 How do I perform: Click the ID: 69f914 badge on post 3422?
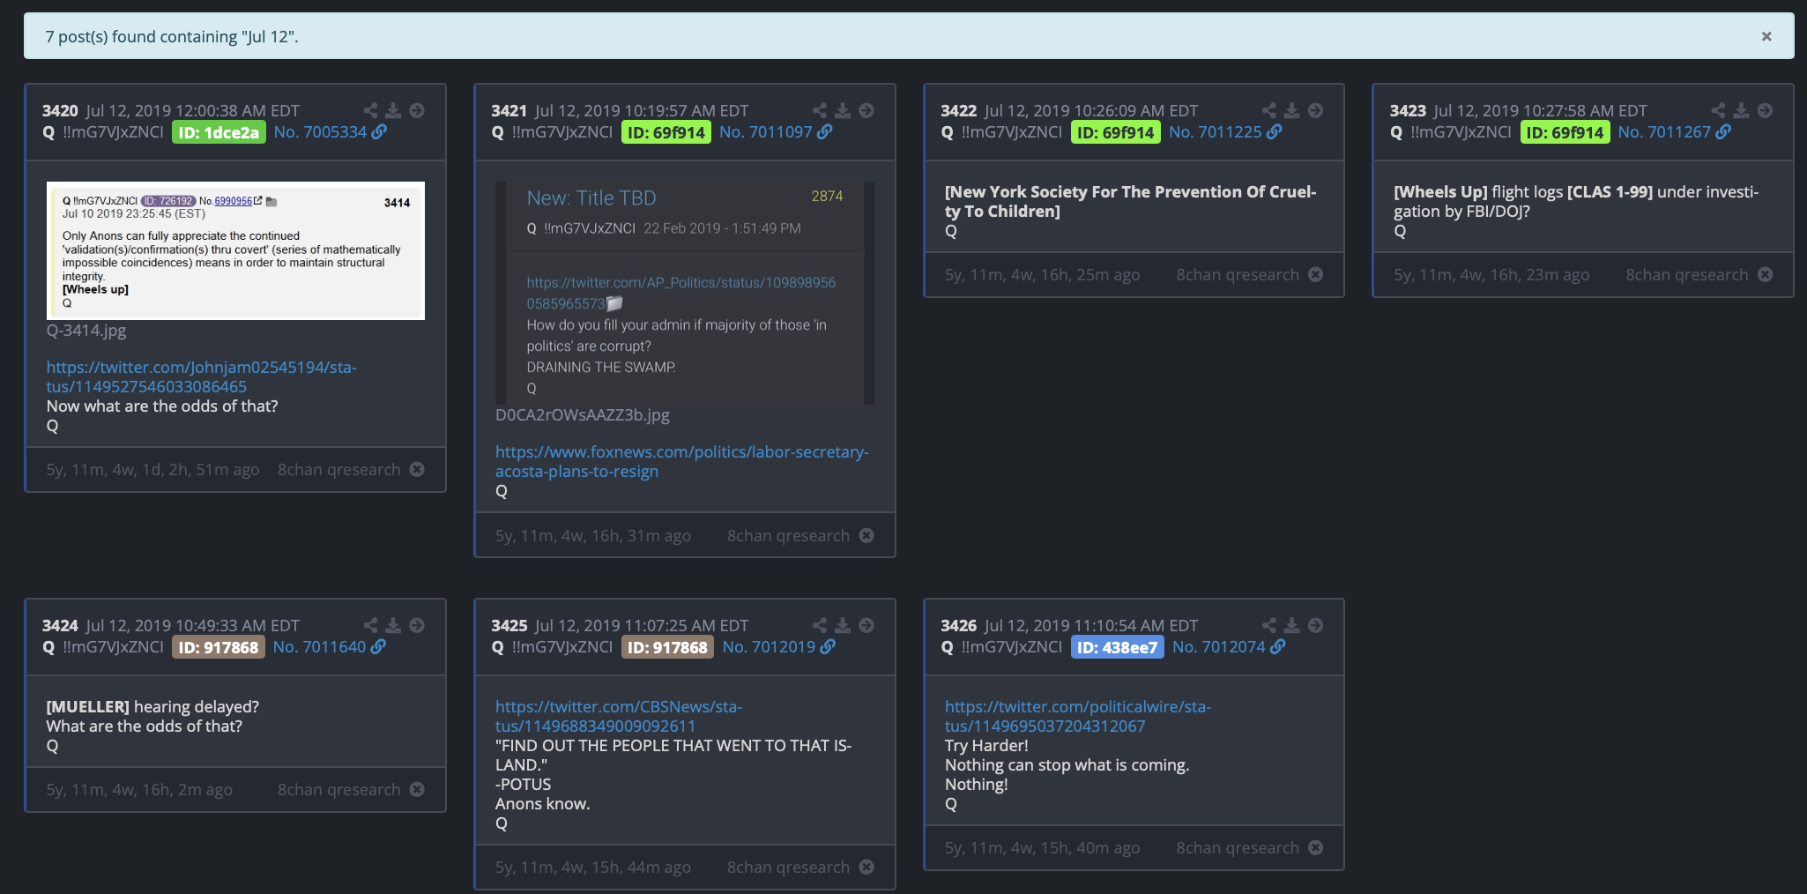(1116, 132)
